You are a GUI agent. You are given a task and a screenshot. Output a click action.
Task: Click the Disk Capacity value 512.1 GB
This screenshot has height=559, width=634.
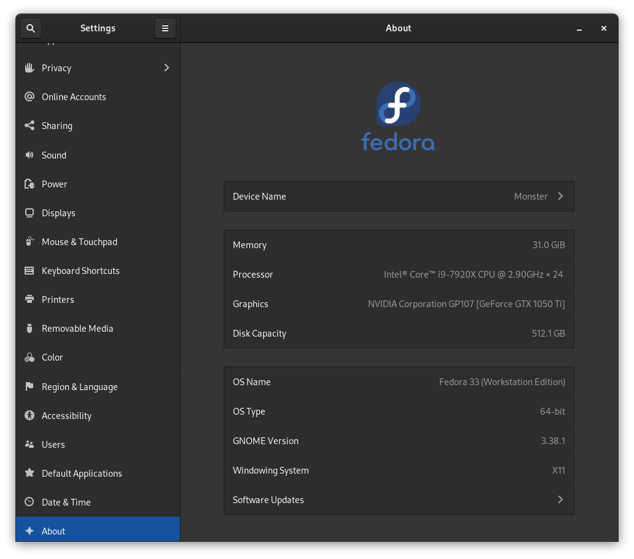pyautogui.click(x=548, y=334)
